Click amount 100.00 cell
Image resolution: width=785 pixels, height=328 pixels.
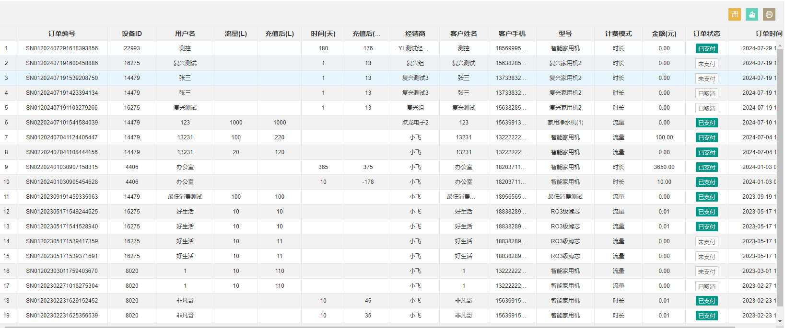point(664,137)
